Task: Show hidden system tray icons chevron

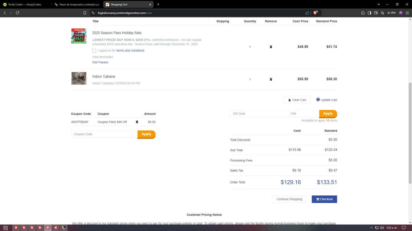Action: (x=371, y=228)
